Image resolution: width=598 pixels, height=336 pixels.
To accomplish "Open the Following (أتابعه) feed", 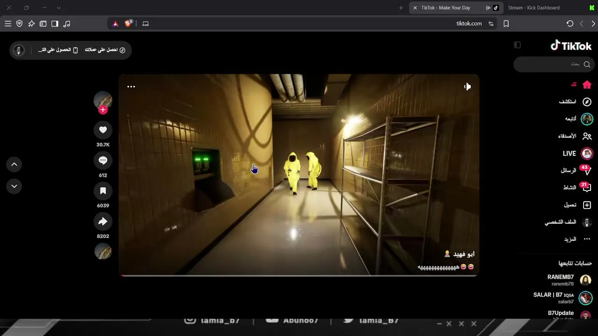I will (578, 119).
